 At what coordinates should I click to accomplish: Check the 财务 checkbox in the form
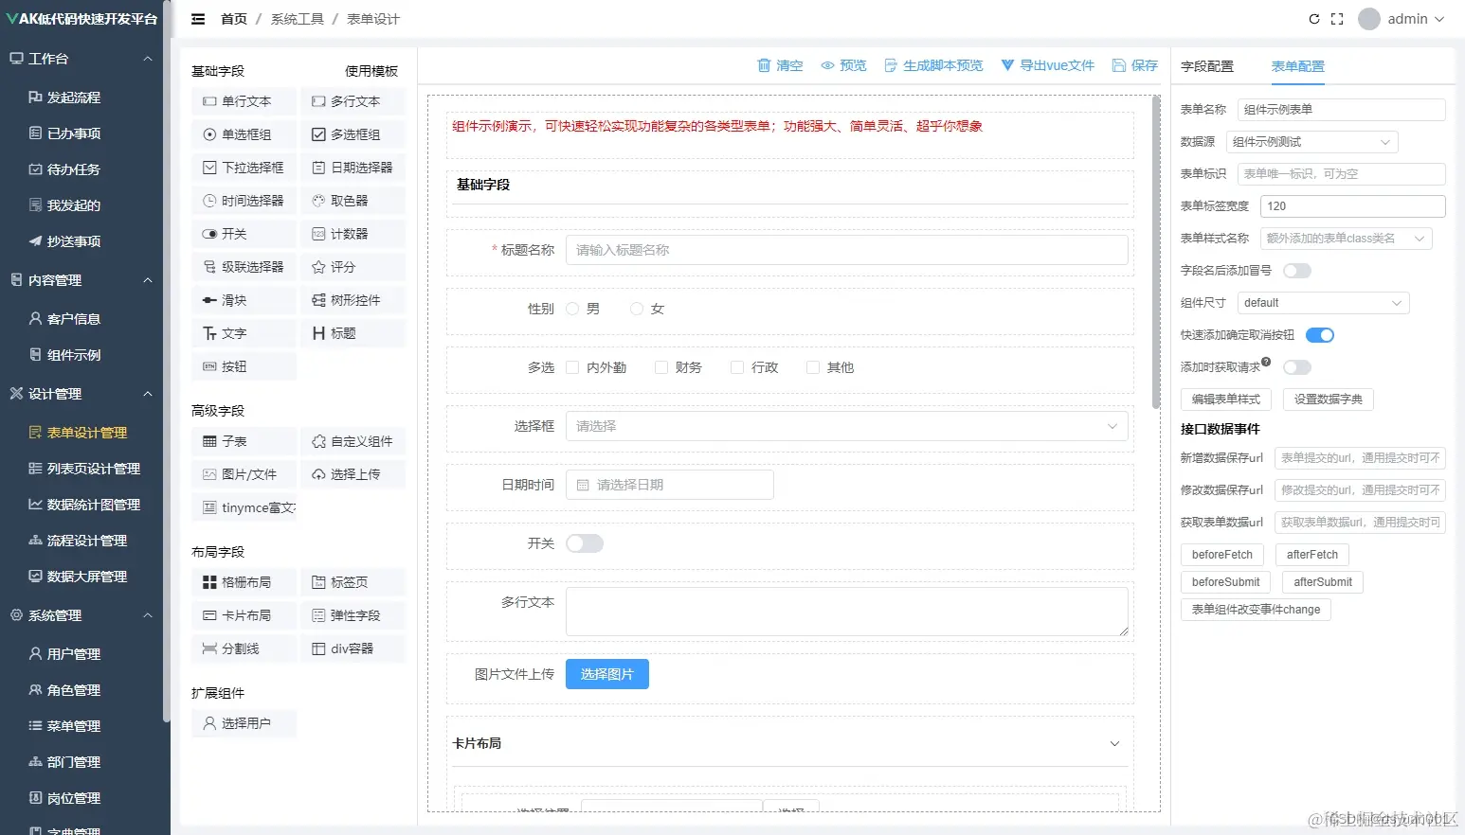pos(660,366)
